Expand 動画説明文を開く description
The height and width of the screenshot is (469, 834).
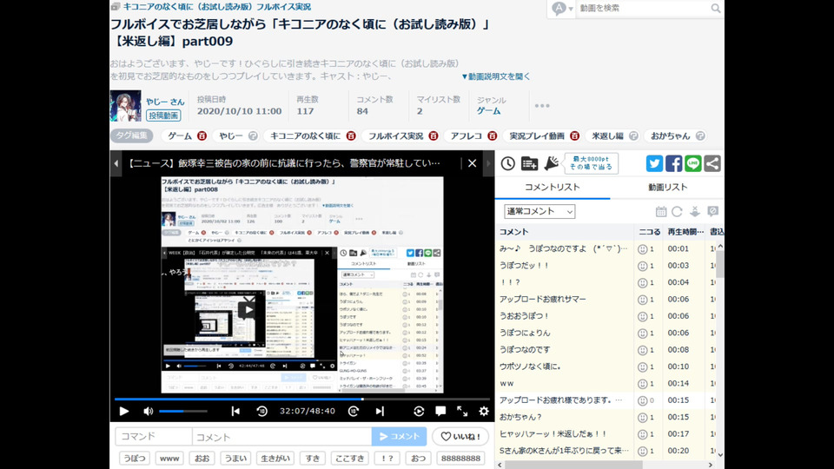click(496, 76)
